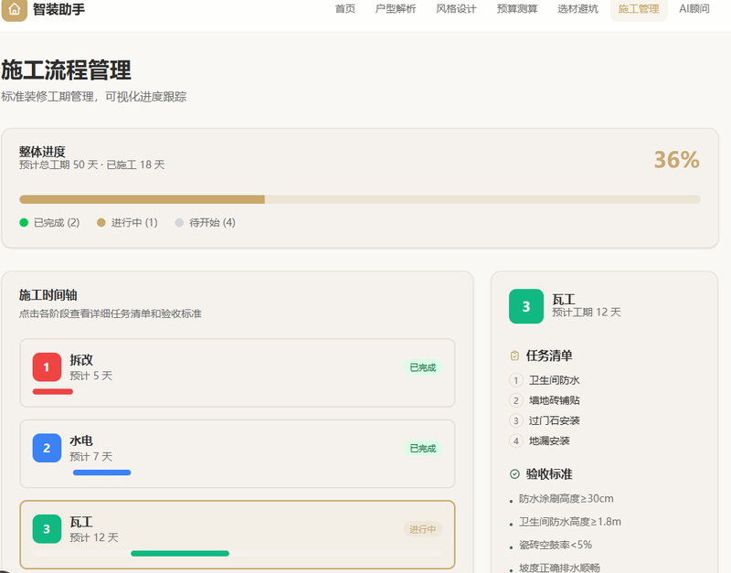Click the task item 地漏安装

point(549,441)
